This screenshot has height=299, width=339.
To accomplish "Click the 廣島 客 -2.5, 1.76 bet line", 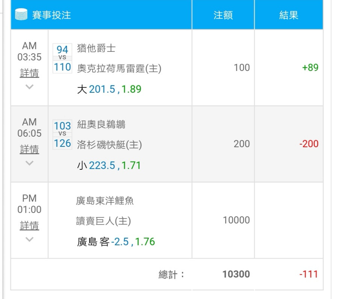I will [x=116, y=242].
